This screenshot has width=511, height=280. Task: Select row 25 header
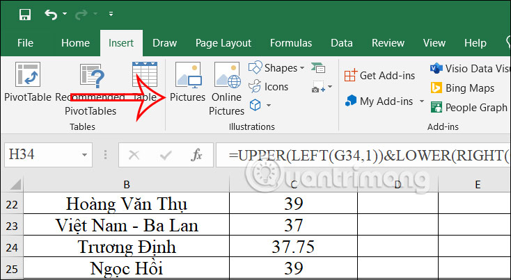point(12,269)
